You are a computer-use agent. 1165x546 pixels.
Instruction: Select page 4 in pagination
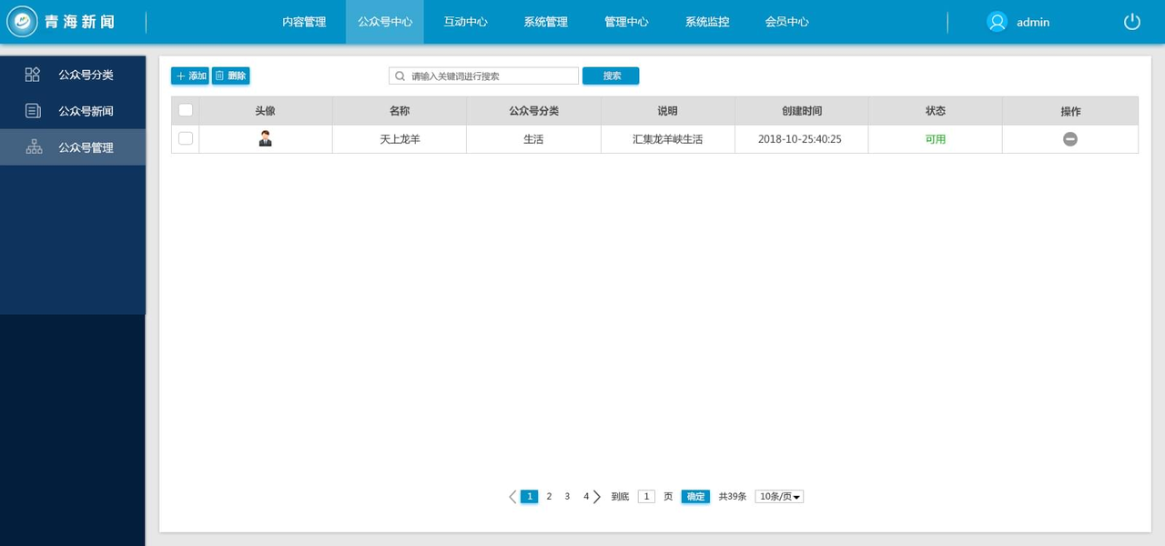[586, 497]
